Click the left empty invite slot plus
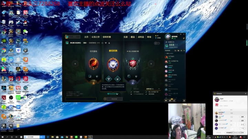The image size is (248, 139). click(x=75, y=64)
